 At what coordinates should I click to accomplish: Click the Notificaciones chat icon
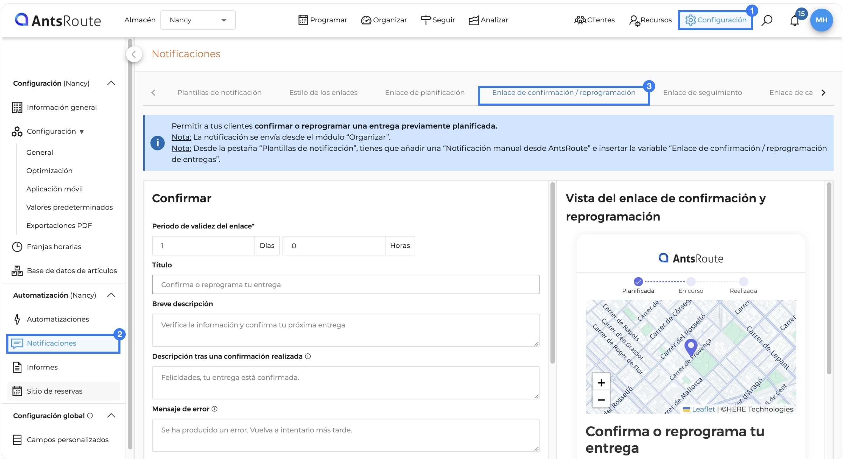17,344
